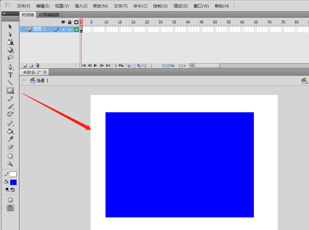309x230 pixels.
Task: Go to last frame button
Action: click(x=108, y=66)
